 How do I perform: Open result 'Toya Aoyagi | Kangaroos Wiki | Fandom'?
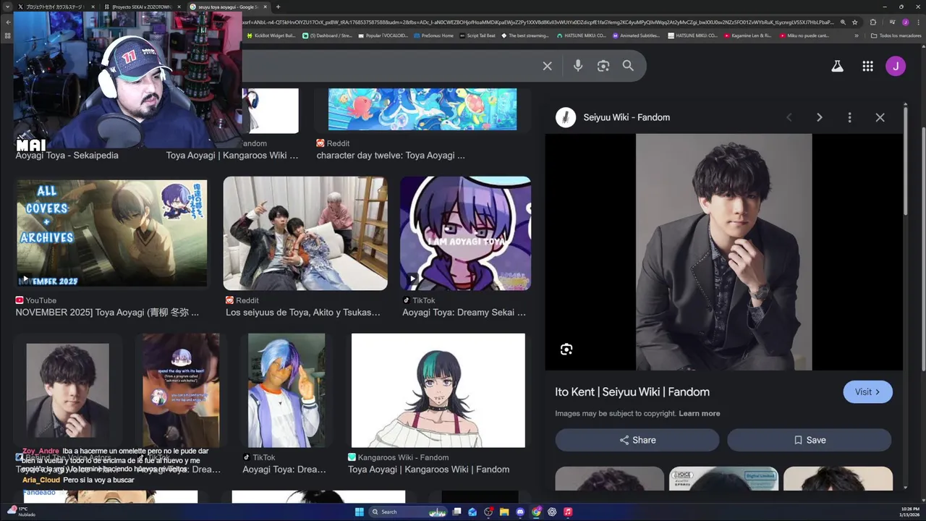(x=428, y=469)
